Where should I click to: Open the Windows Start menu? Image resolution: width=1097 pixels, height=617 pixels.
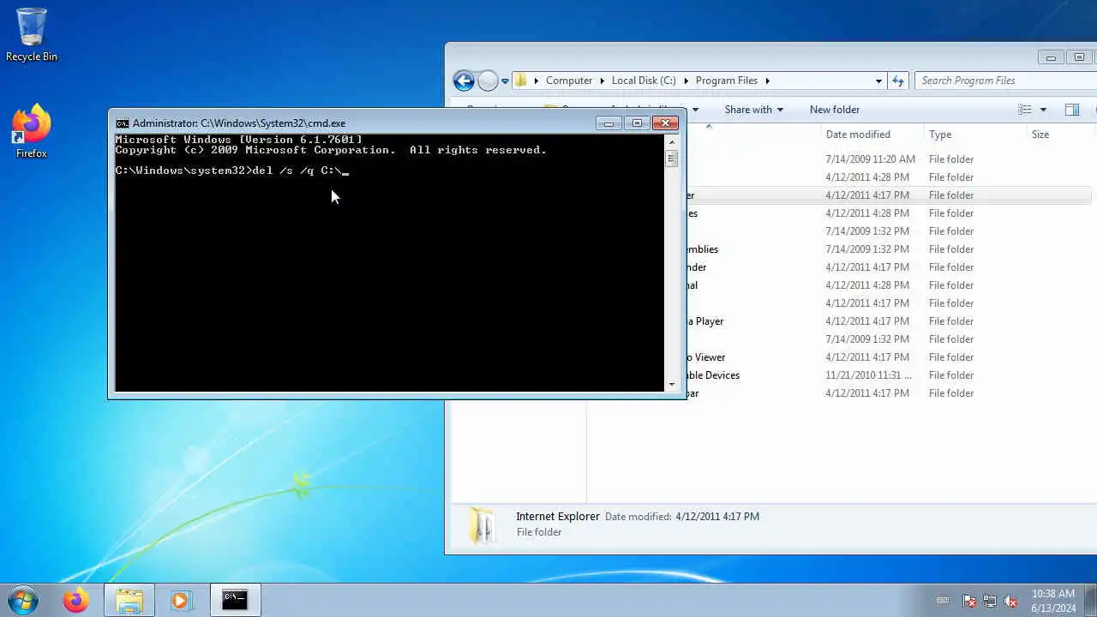tap(23, 600)
